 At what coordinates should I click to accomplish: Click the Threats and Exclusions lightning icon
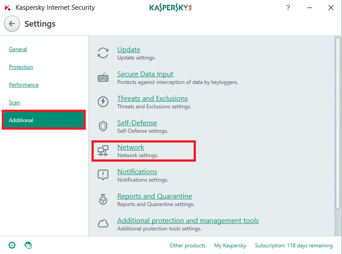click(103, 102)
